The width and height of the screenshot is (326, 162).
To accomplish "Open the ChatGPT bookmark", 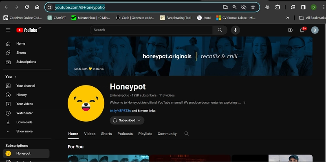I will click(x=57, y=18).
